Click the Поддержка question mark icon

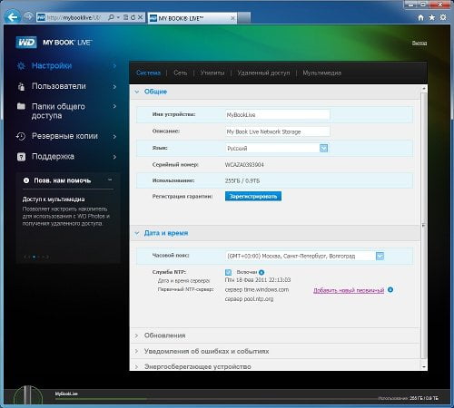pyautogui.click(x=21, y=157)
